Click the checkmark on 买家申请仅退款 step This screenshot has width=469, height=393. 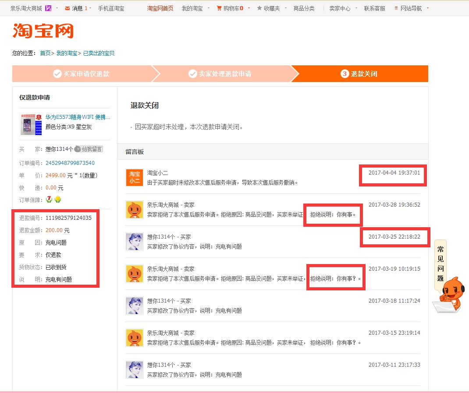(x=57, y=74)
